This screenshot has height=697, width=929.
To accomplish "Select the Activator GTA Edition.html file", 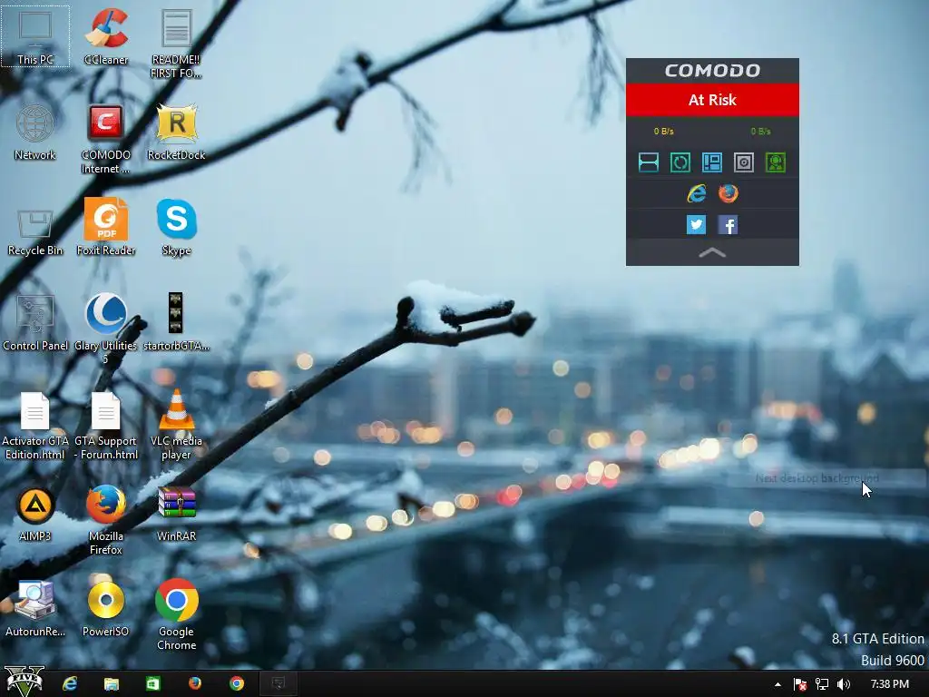I will pyautogui.click(x=35, y=427).
